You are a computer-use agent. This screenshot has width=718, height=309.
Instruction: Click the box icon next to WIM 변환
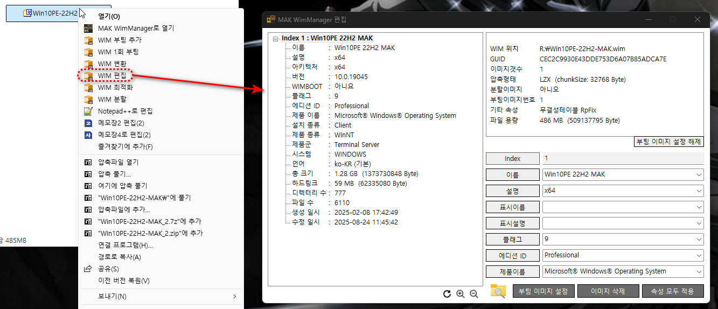pyautogui.click(x=88, y=64)
